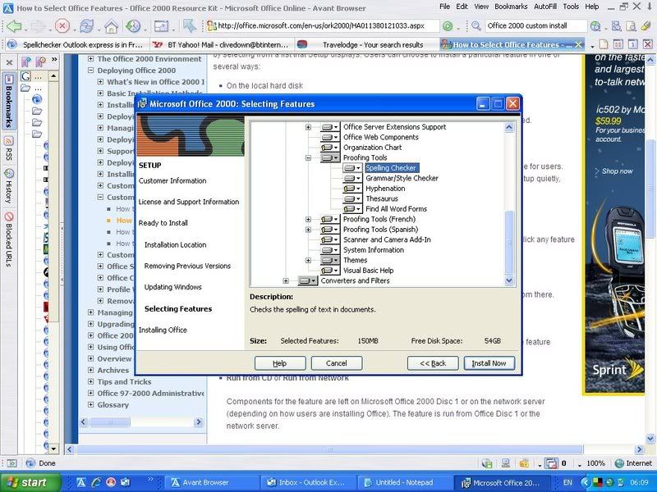Screen dimensions: 657x492
Task: Click the 100% zoom indicator in status bar
Action: (x=595, y=463)
